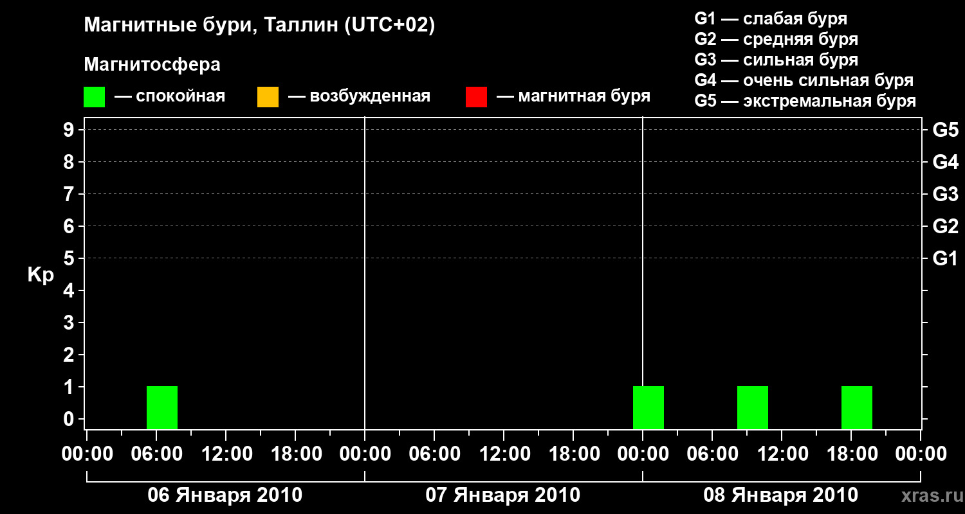The image size is (965, 514).
Task: Click the '06:00' tick label under 06 January
Action: click(156, 454)
